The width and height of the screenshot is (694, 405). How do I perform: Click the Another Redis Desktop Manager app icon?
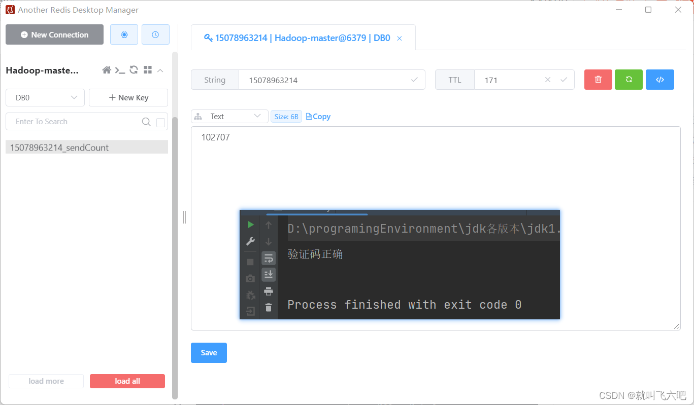(10, 10)
